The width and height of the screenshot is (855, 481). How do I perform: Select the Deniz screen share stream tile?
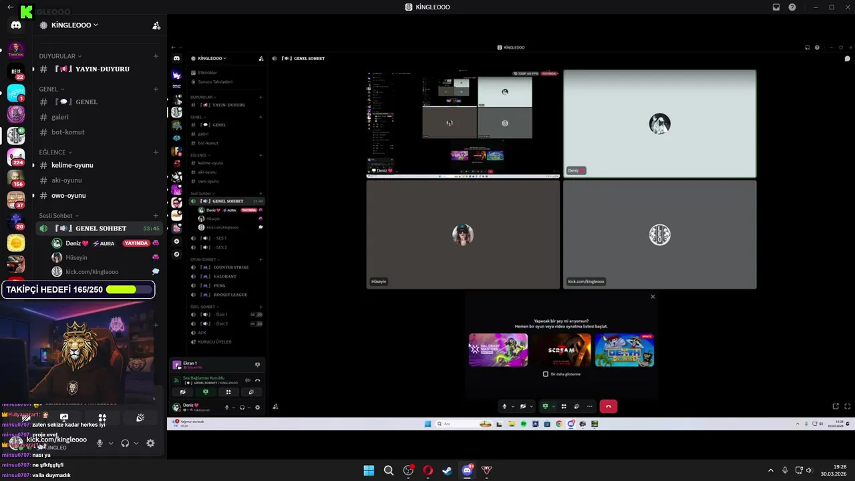[463, 124]
